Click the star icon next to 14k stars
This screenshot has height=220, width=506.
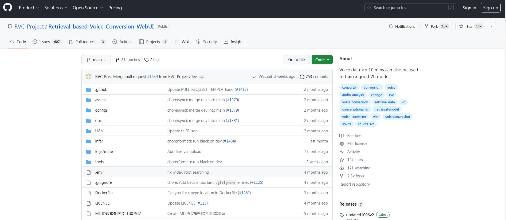click(342, 160)
